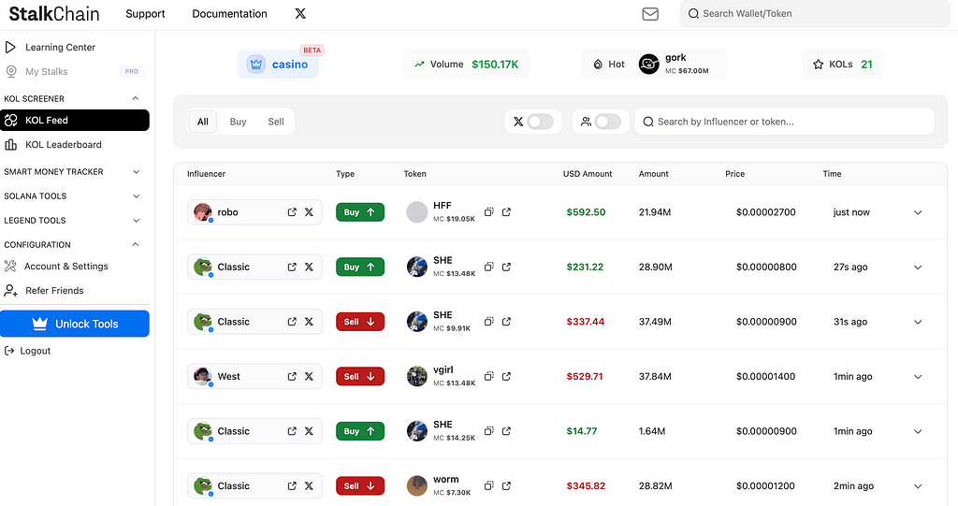Open the casino BETA button

278,65
